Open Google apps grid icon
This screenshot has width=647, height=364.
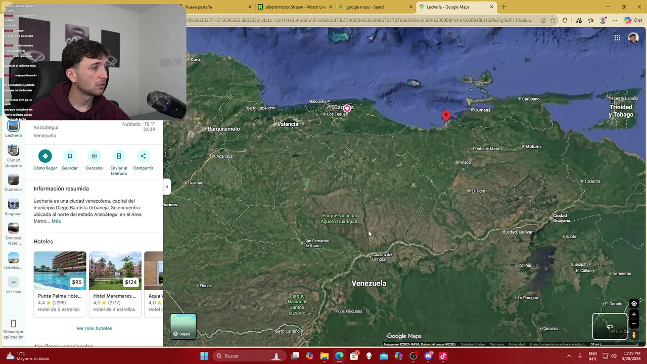pos(617,38)
